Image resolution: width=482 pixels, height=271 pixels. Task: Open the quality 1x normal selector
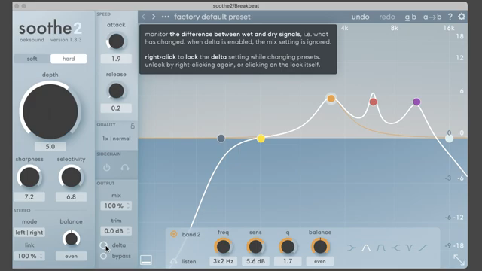[116, 139]
